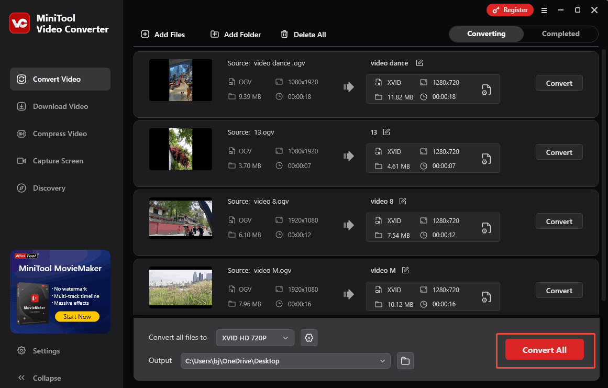
Task: Open the Discovery section
Action: 60,188
